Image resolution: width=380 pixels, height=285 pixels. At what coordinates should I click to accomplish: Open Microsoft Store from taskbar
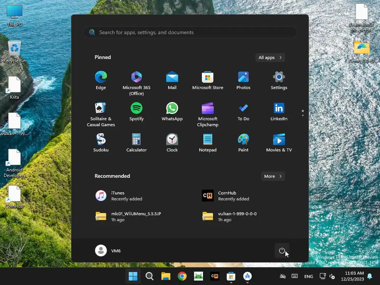[231, 276]
